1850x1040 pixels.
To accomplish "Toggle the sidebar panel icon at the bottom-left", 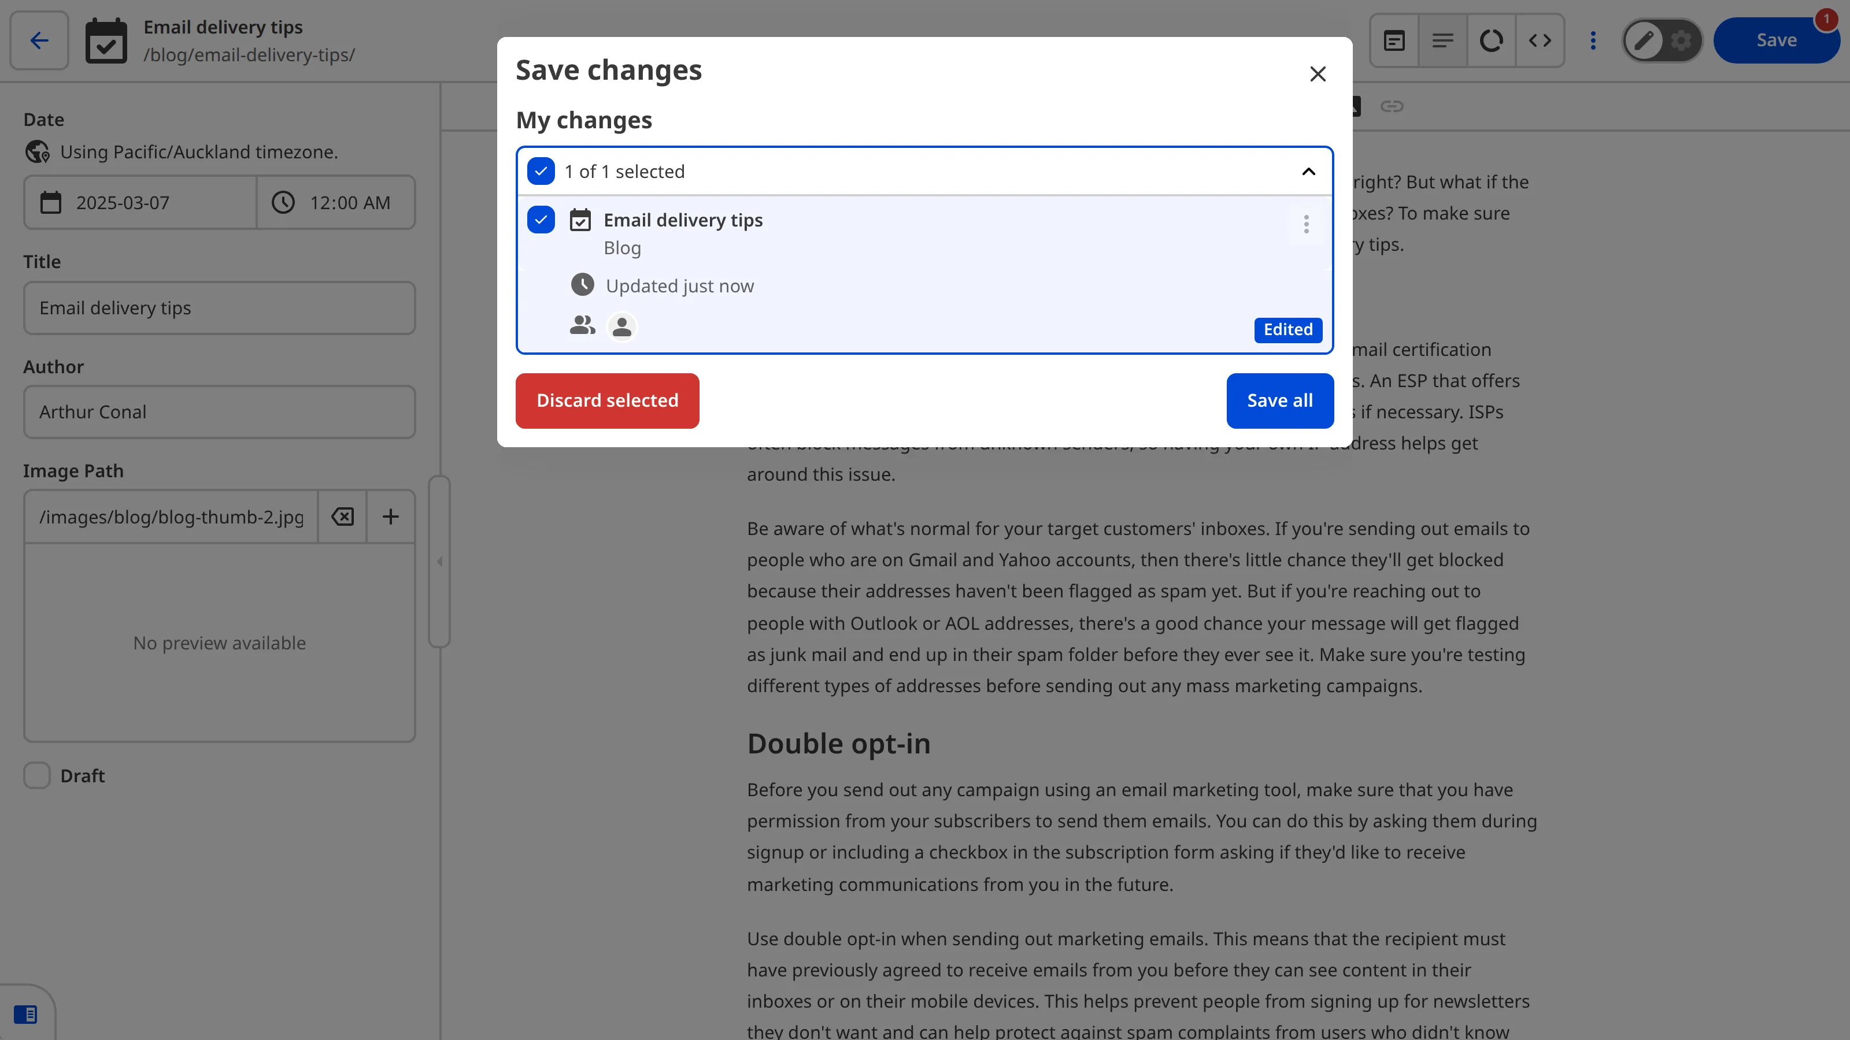I will 26,1014.
